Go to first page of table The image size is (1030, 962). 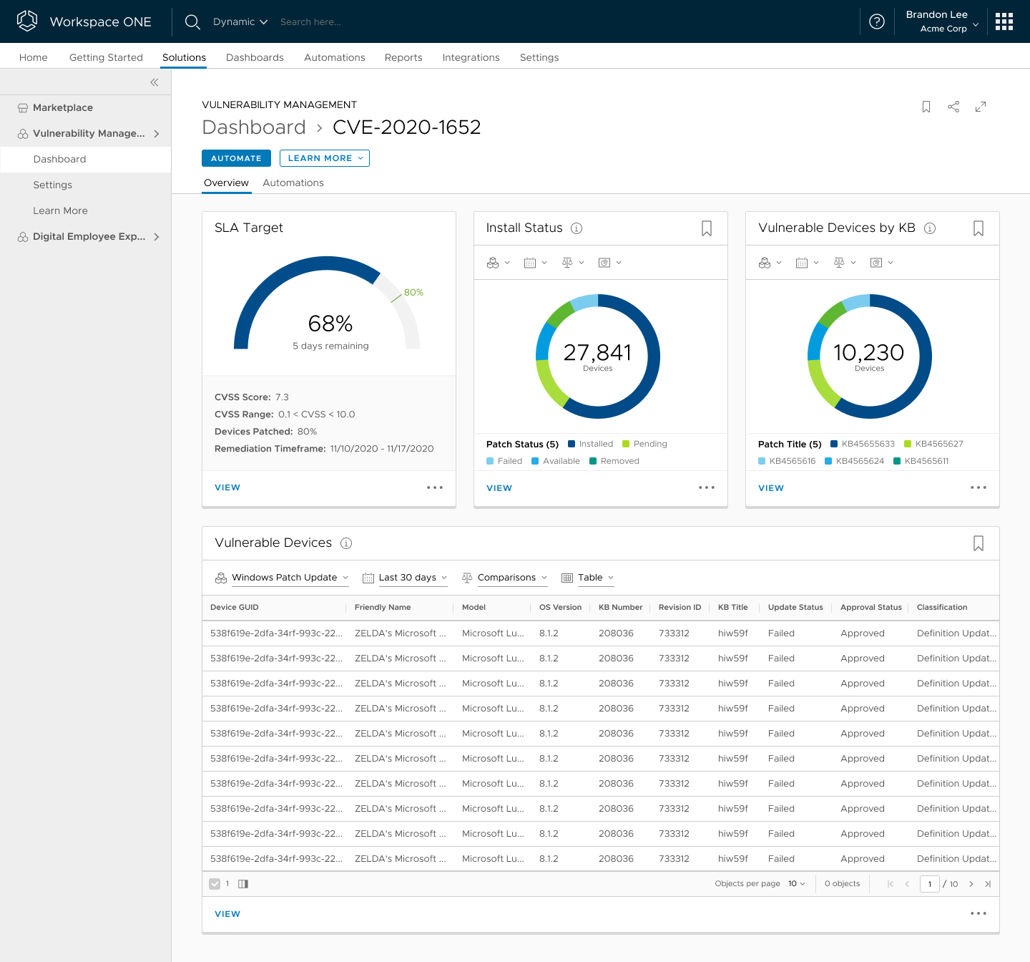[x=890, y=884]
